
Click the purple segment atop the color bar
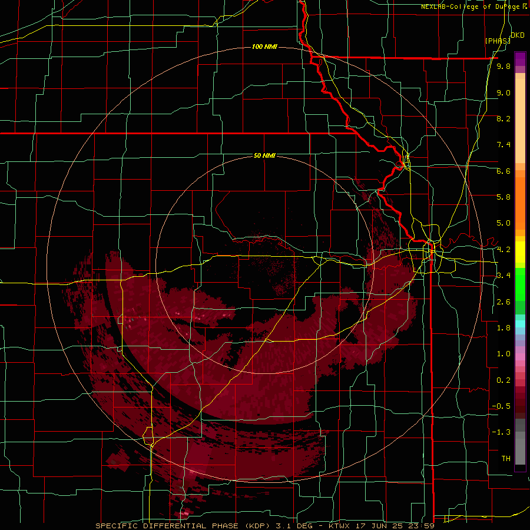pos(520,59)
